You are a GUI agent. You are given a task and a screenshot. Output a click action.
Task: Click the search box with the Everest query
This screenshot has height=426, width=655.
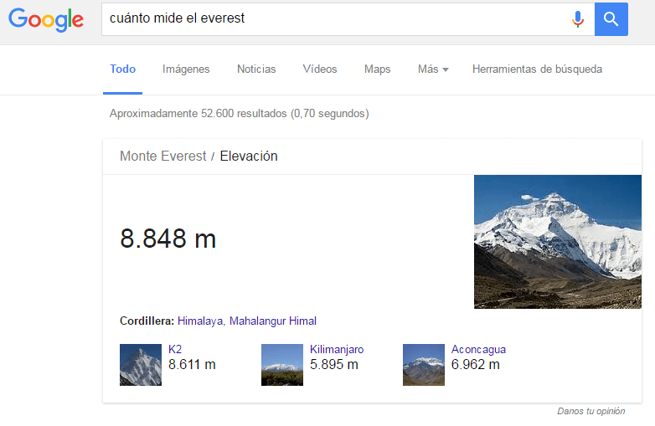[x=335, y=18]
